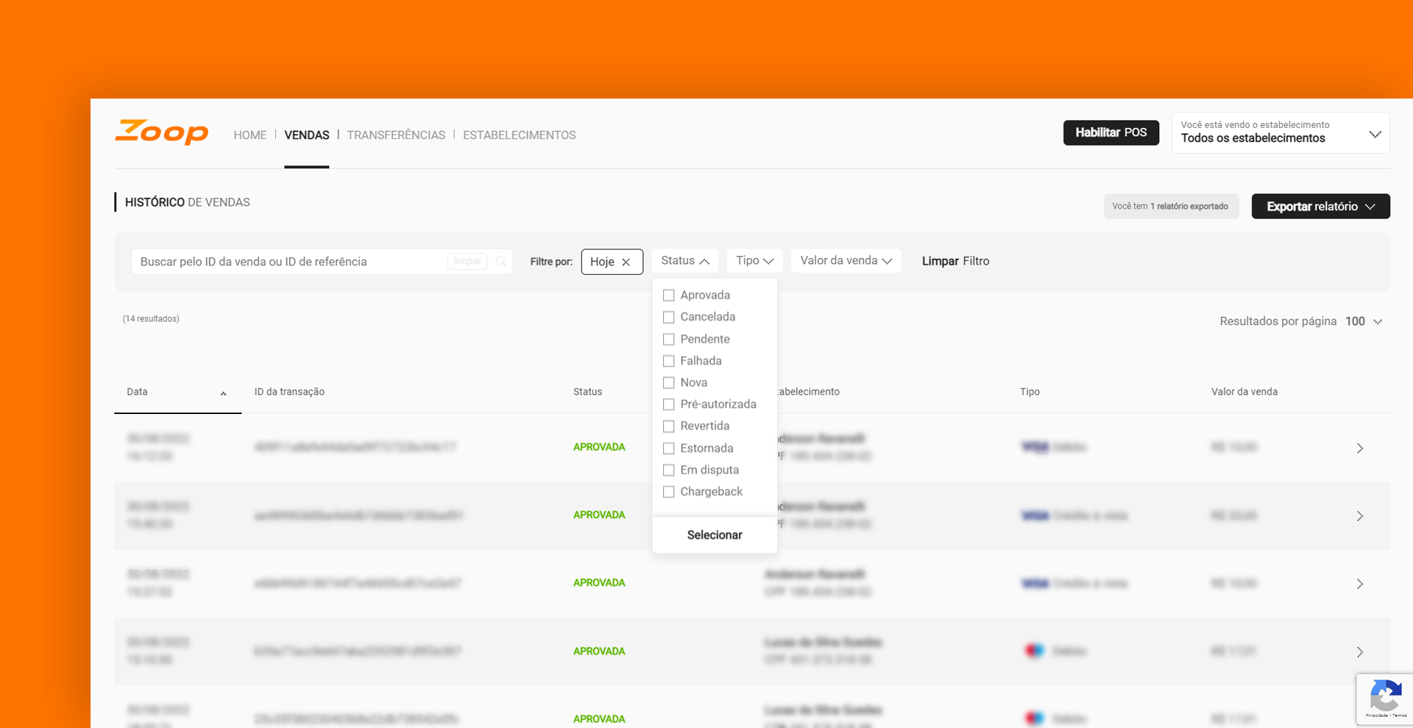This screenshot has width=1413, height=728.
Task: Open the establishment selector dropdown
Action: pos(1281,132)
